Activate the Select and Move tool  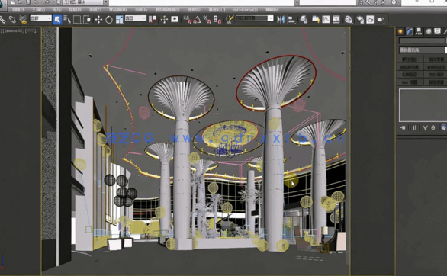(98, 19)
